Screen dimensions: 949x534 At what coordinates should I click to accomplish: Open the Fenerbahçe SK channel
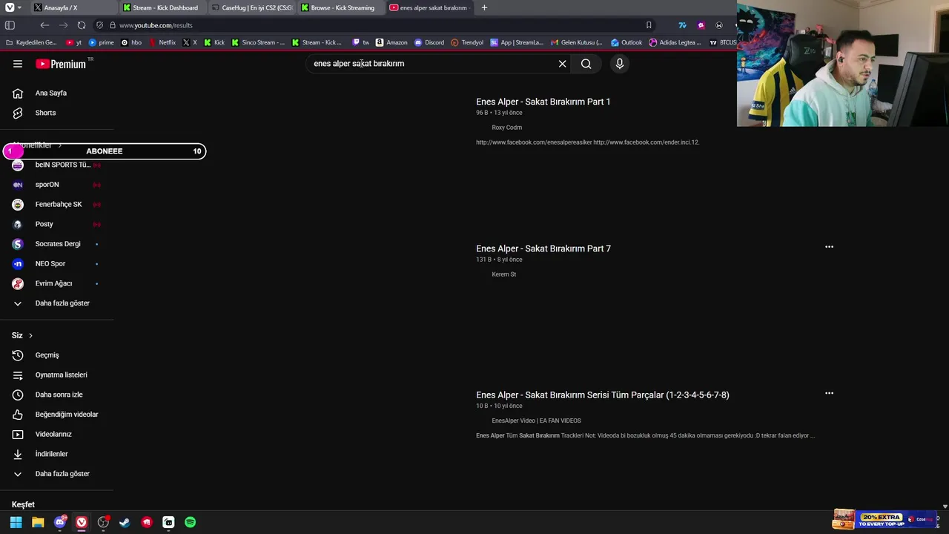57,204
